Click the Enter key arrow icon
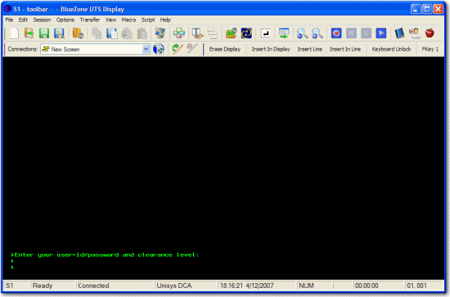Image resolution: width=450 pixels, height=297 pixels. tap(265, 33)
